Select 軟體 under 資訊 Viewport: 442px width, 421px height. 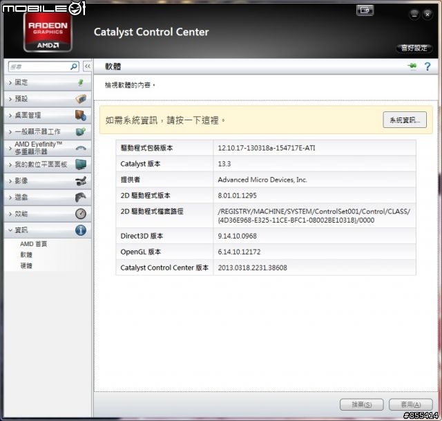26,254
